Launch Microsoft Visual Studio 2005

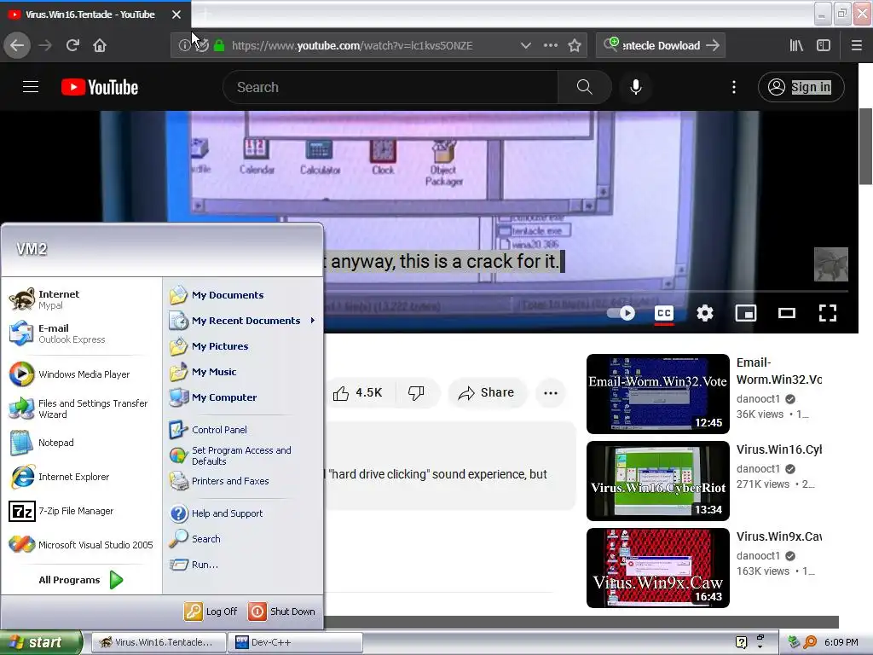(x=79, y=545)
